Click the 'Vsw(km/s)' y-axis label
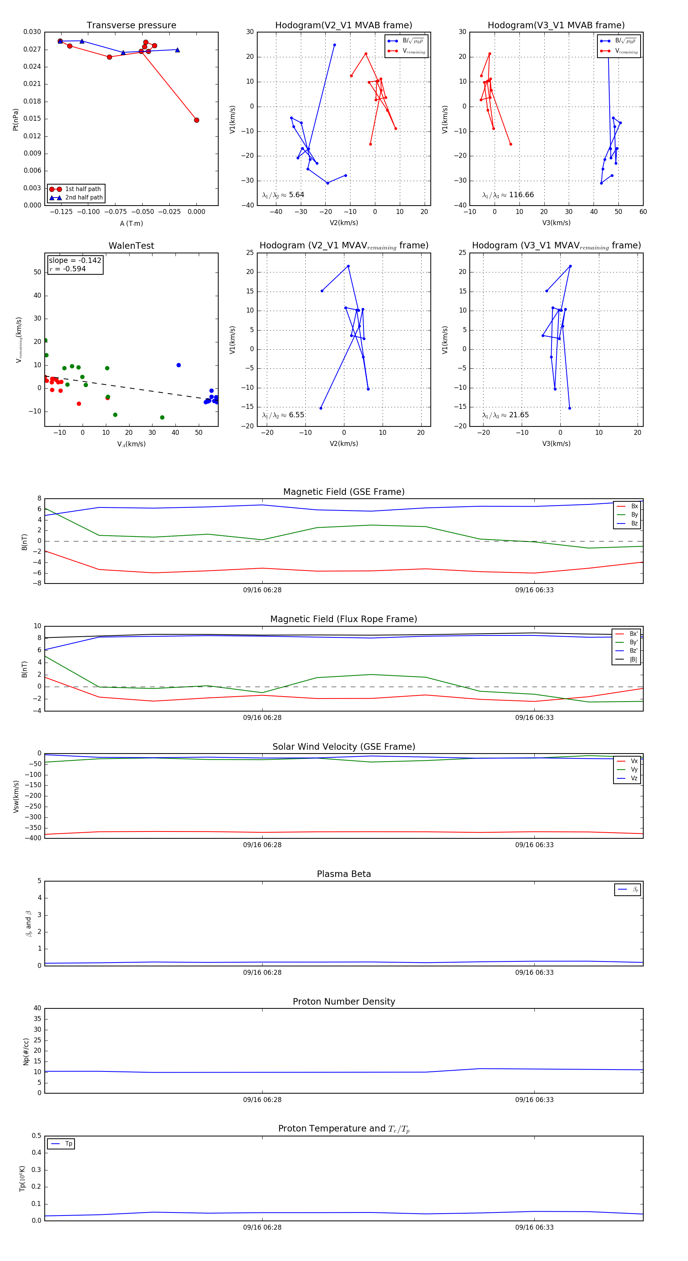The width and height of the screenshot is (688, 1261). tap(16, 797)
